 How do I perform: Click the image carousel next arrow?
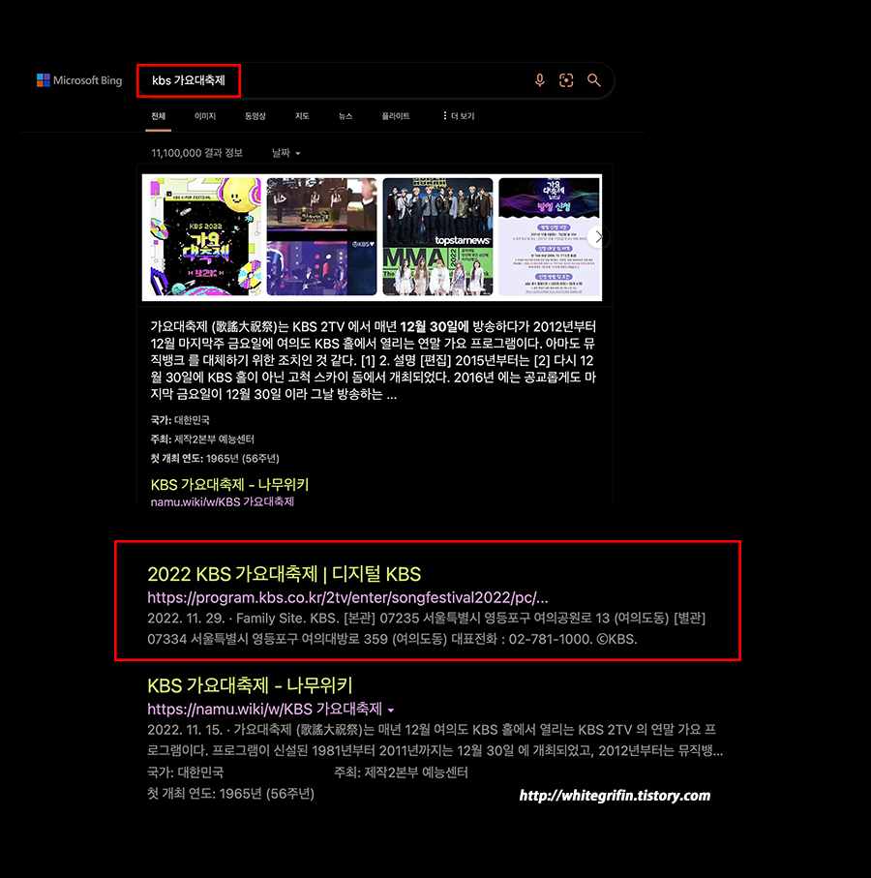click(598, 237)
